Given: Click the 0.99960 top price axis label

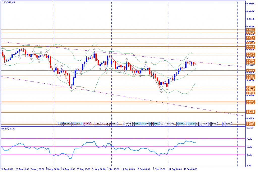Looking at the screenshot, I should coord(250,4).
